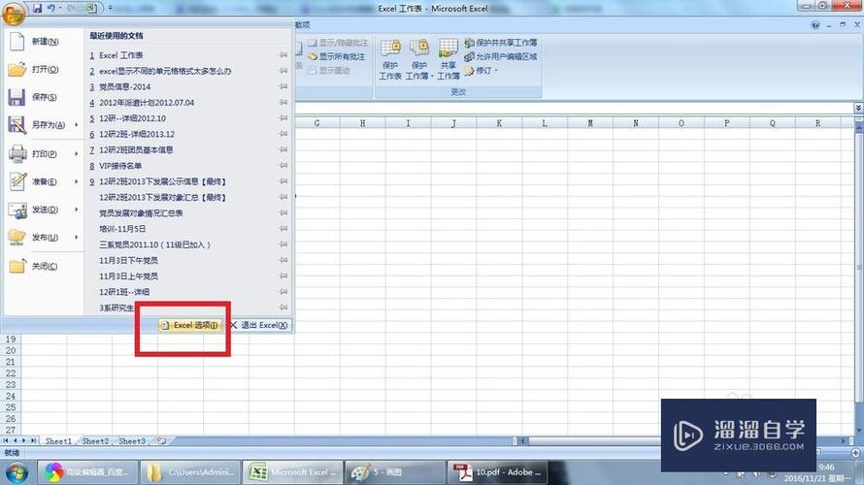Viewport: 864px width, 485px height.
Task: Click the last-sheet navigation arrow
Action: pyautogui.click(x=34, y=441)
